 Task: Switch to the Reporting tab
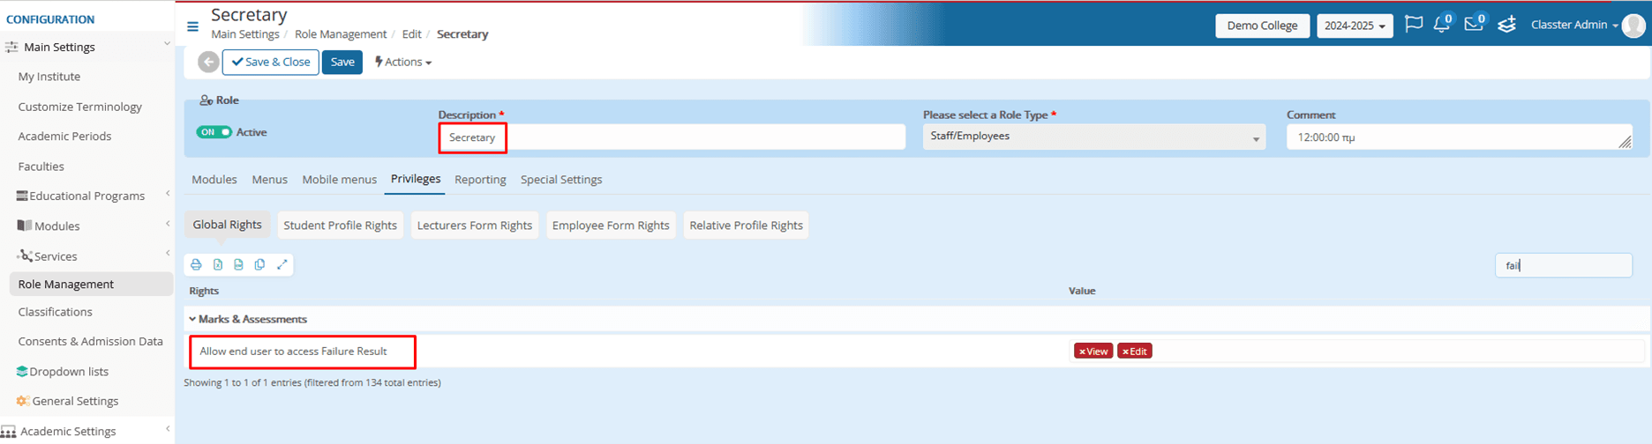(480, 179)
